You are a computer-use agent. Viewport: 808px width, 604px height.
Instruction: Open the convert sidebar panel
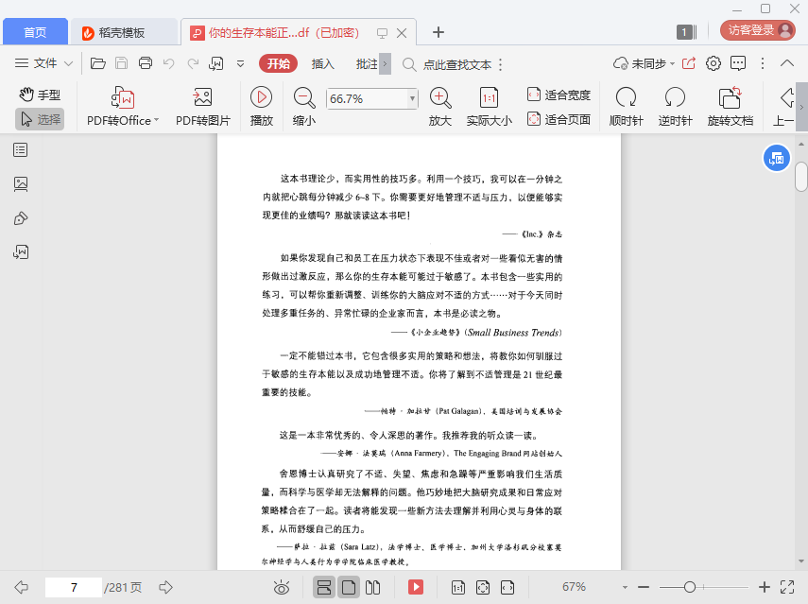pos(21,252)
